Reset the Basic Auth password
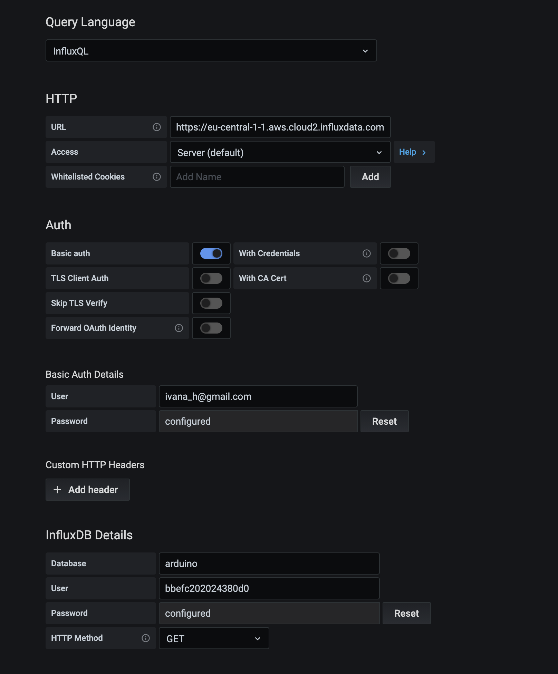The width and height of the screenshot is (558, 674). click(x=384, y=422)
